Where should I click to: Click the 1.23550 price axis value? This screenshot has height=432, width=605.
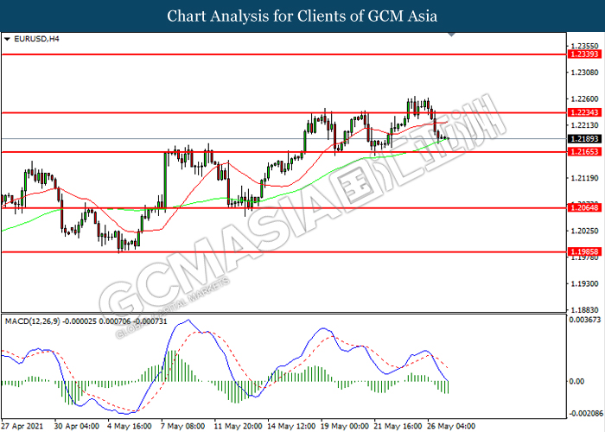(x=585, y=46)
